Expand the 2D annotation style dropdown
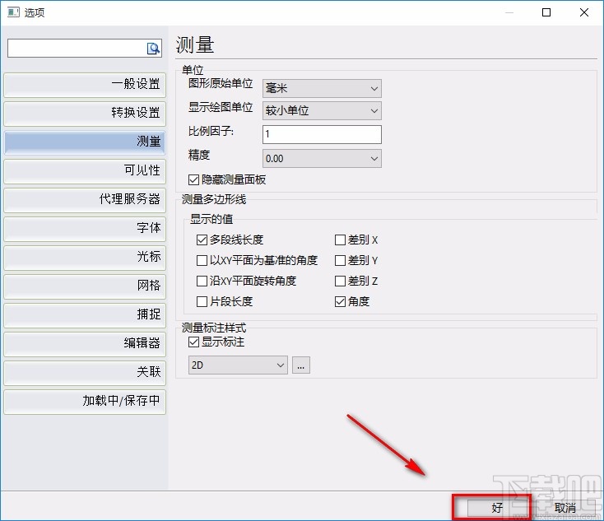604x521 pixels. [x=238, y=365]
